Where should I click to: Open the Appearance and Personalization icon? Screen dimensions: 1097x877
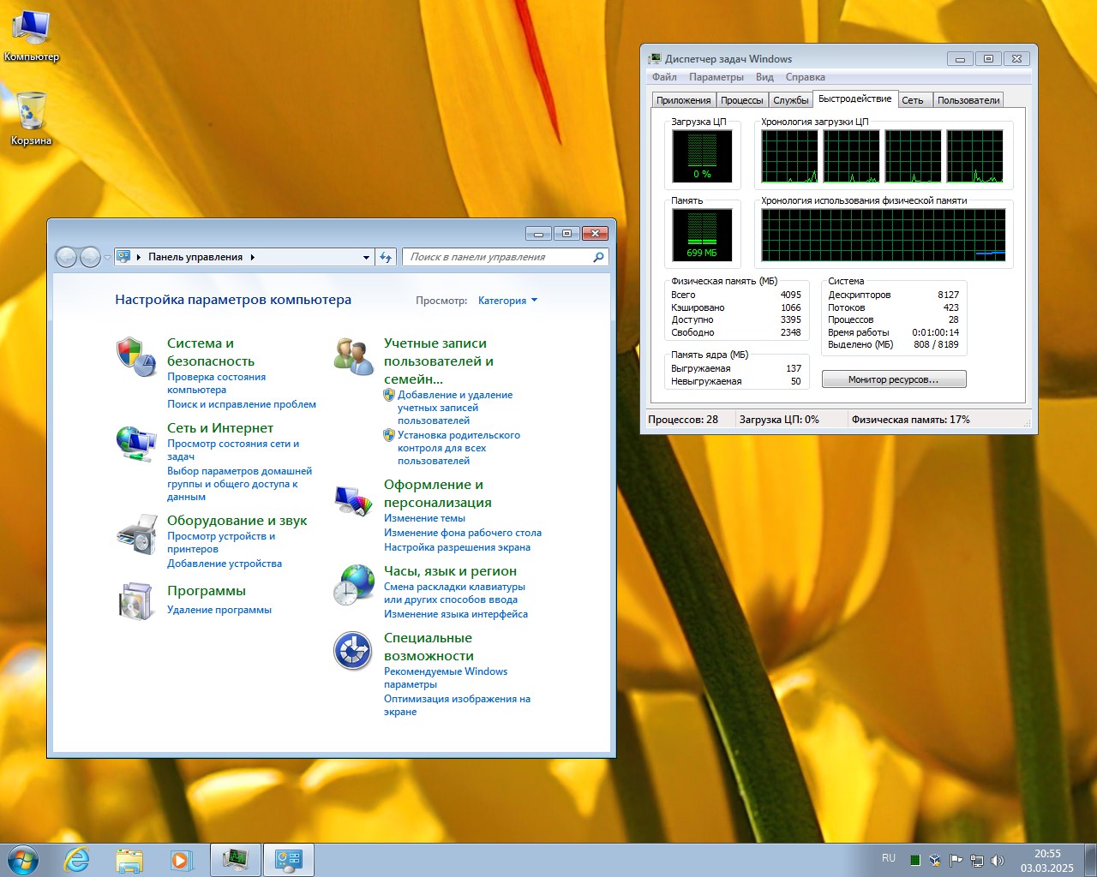(x=353, y=500)
